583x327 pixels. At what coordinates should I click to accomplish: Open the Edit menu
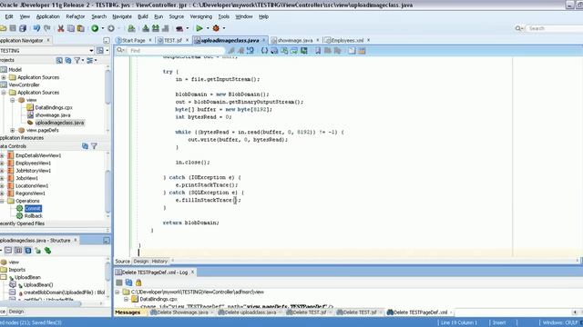click(9, 16)
